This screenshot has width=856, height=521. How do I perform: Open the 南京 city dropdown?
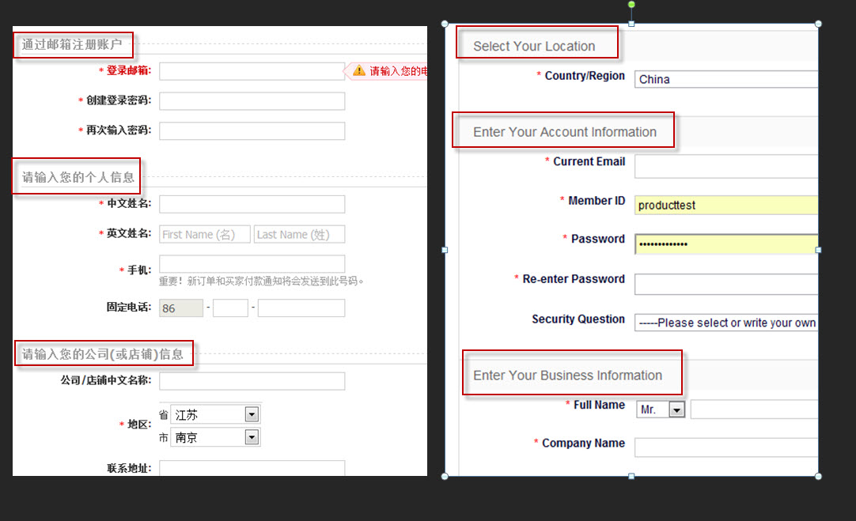tap(215, 437)
